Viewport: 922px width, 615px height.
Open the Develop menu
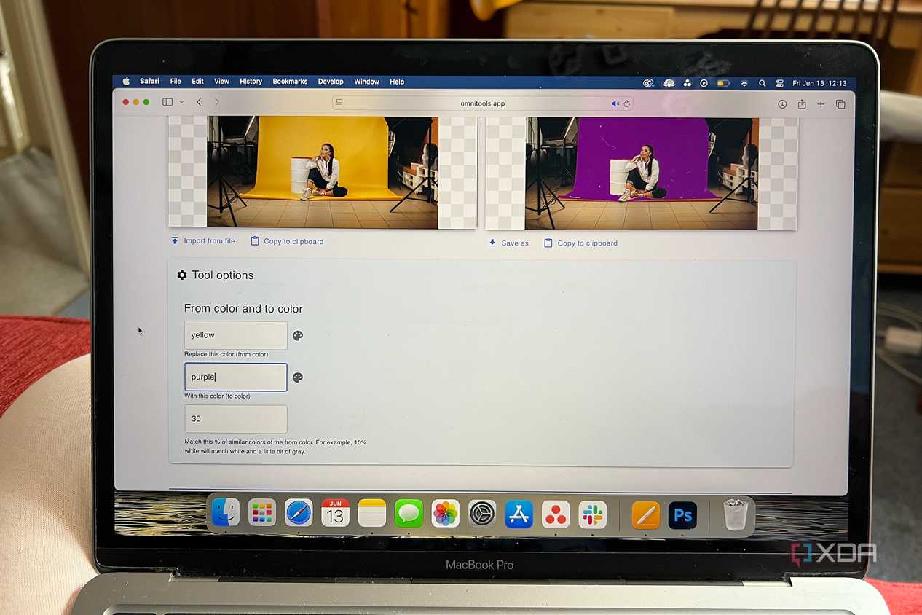tap(331, 82)
